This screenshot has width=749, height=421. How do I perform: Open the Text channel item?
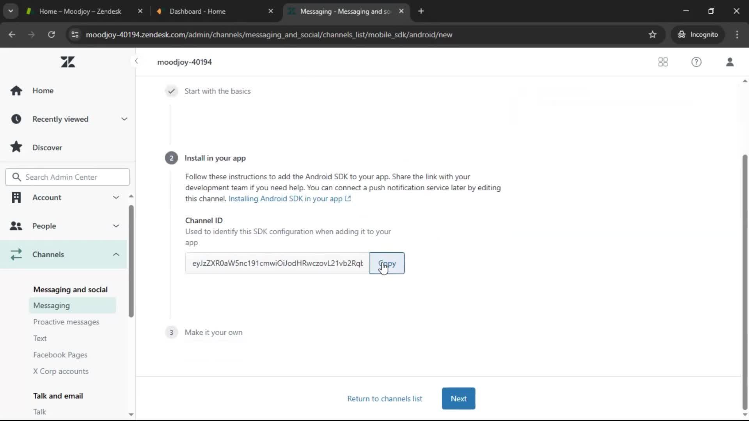point(40,338)
